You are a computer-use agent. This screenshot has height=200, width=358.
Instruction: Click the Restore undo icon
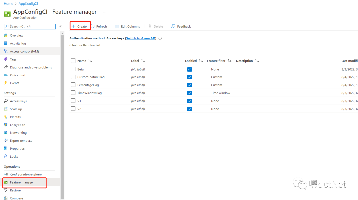(6, 190)
